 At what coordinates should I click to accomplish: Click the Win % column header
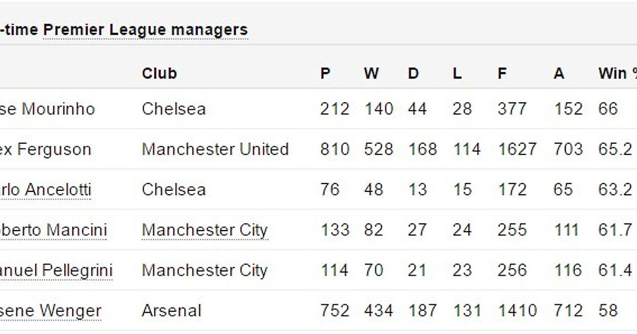[x=617, y=73]
